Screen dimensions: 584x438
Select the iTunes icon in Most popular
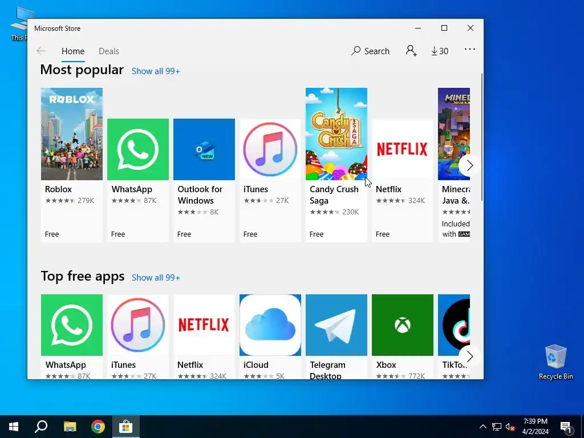[270, 149]
